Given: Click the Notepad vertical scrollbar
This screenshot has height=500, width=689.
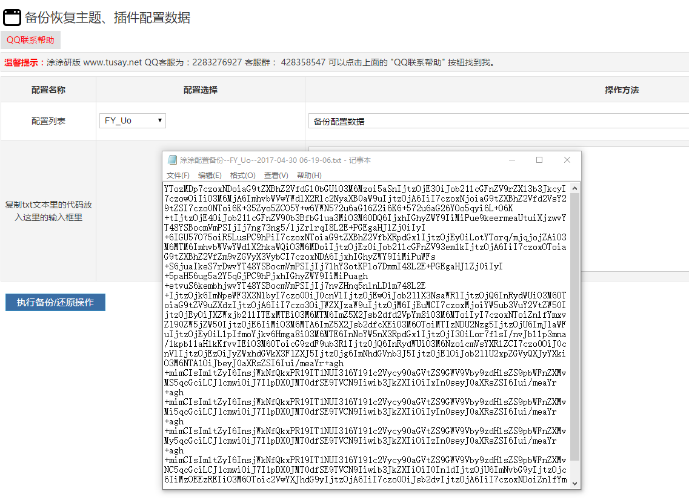Looking at the screenshot, I should point(574,327).
